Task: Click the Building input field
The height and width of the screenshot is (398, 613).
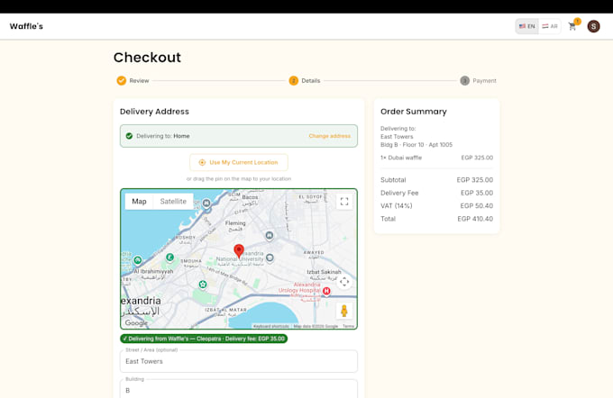Action: (x=239, y=389)
